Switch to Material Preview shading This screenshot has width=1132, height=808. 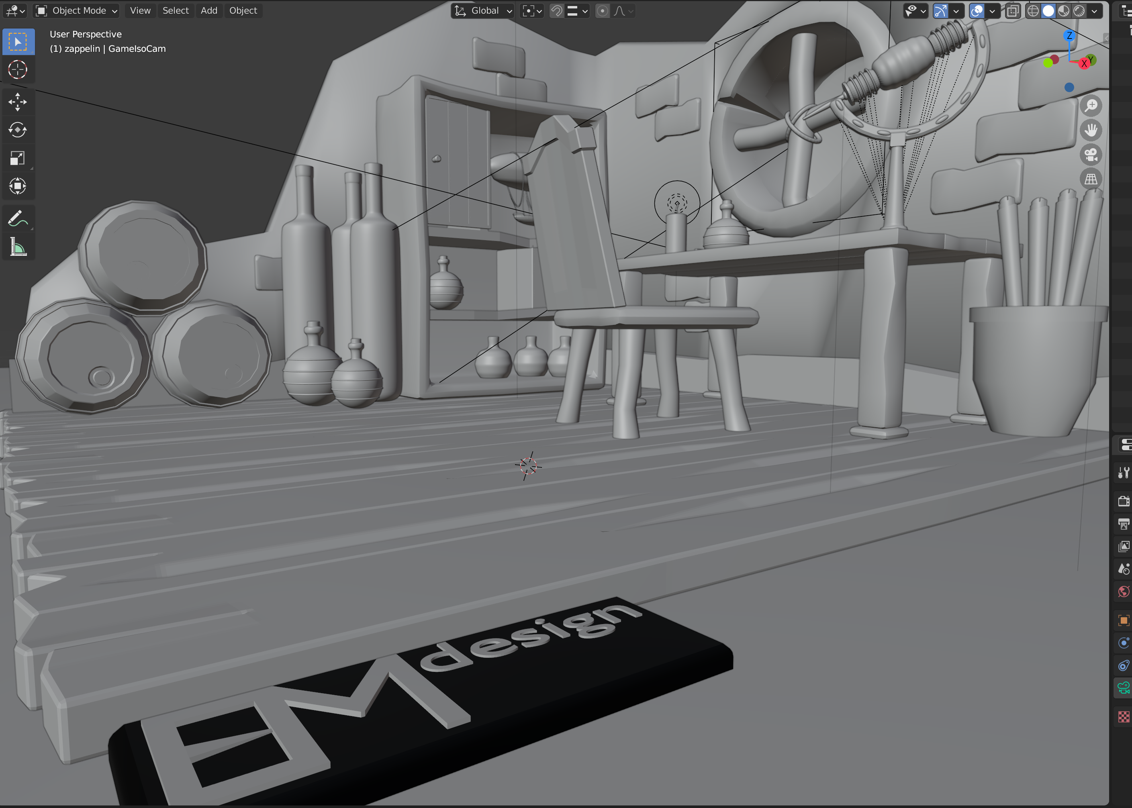pyautogui.click(x=1064, y=11)
